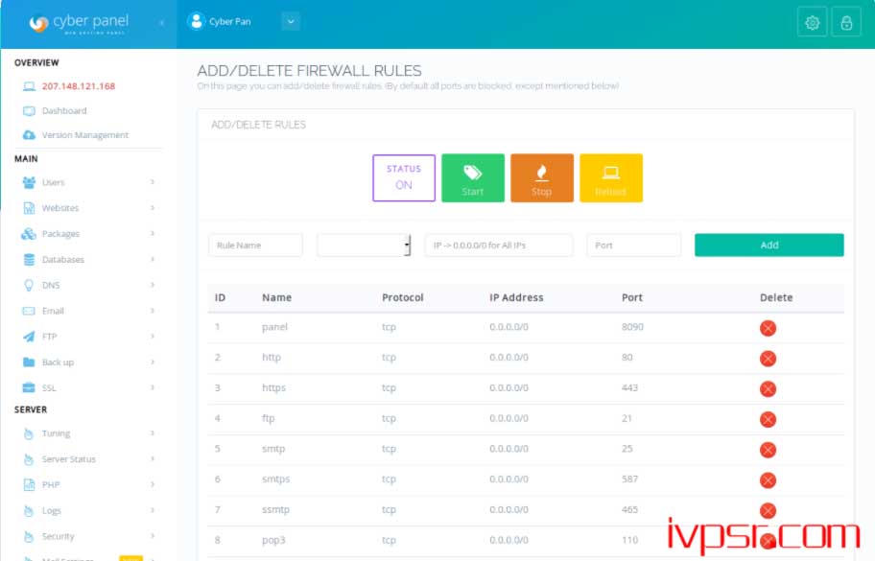875x561 pixels.
Task: Click the Logs icon in sidebar
Action: coord(29,510)
